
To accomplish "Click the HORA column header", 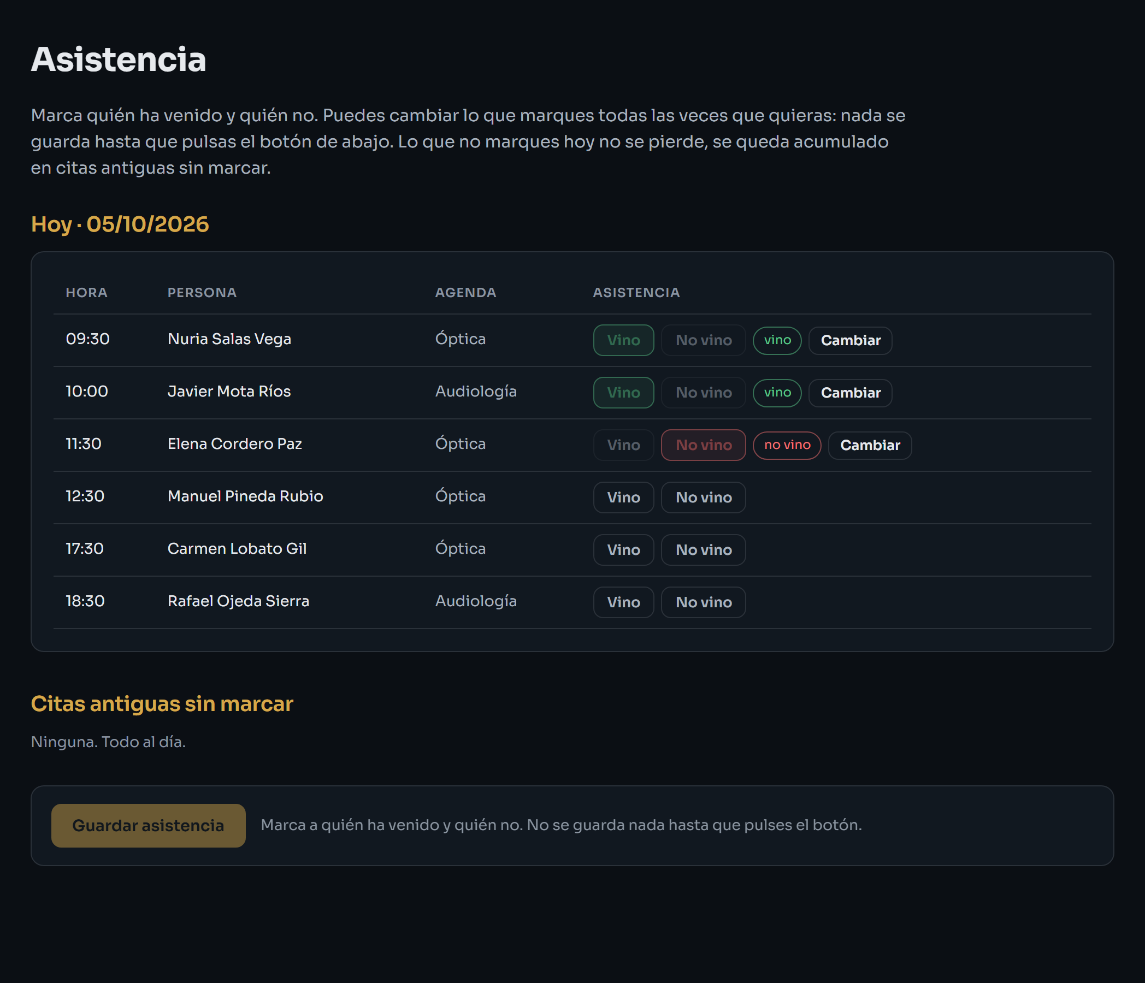I will [x=86, y=292].
